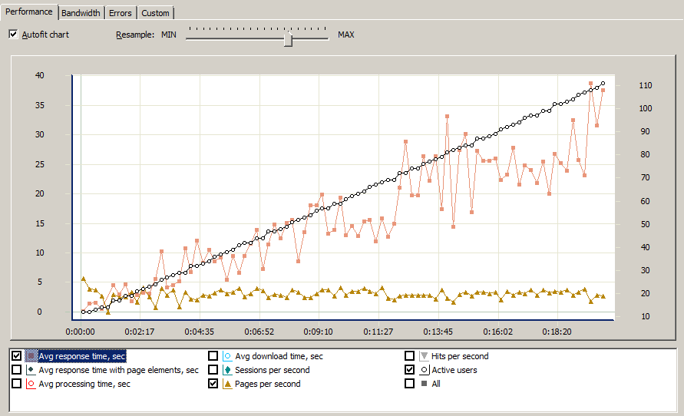Viewport: 684px width, 416px height.
Task: Click the Avg processing time legend icon
Action: point(31,384)
